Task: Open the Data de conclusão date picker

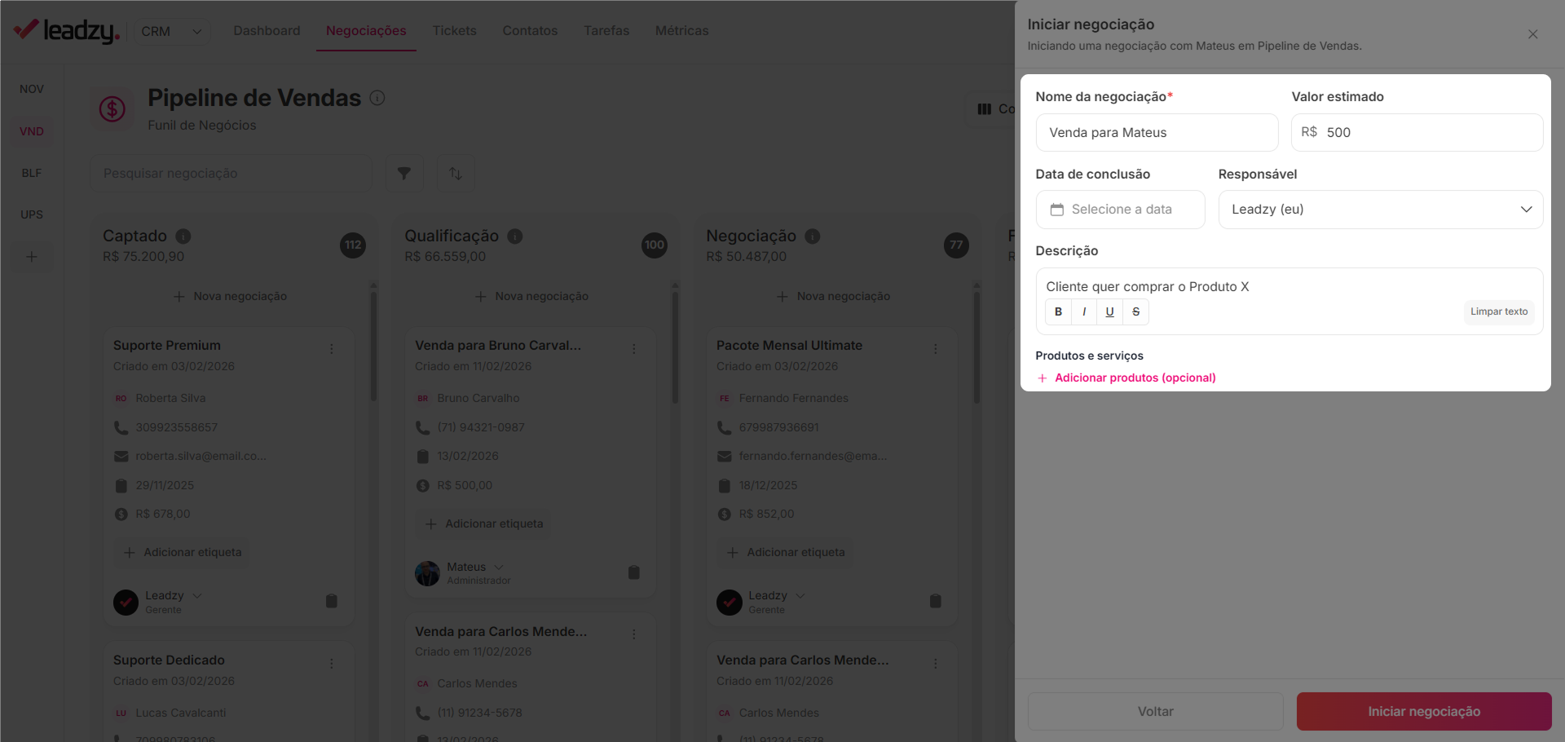Action: (1120, 210)
